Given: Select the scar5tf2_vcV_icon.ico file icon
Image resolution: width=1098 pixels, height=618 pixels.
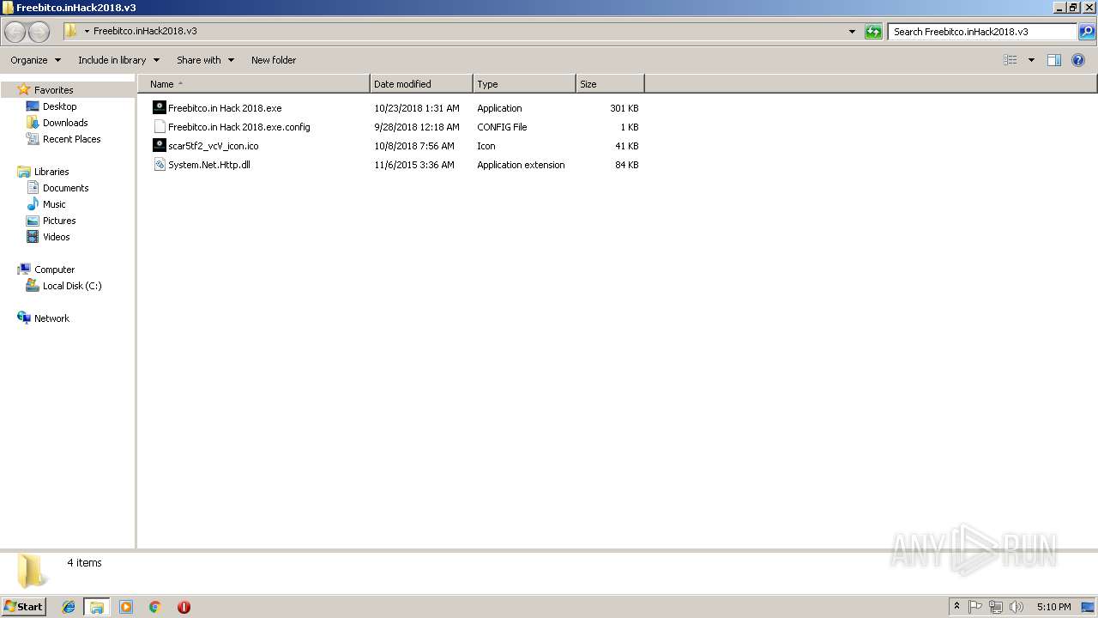Looking at the screenshot, I should coord(159,146).
